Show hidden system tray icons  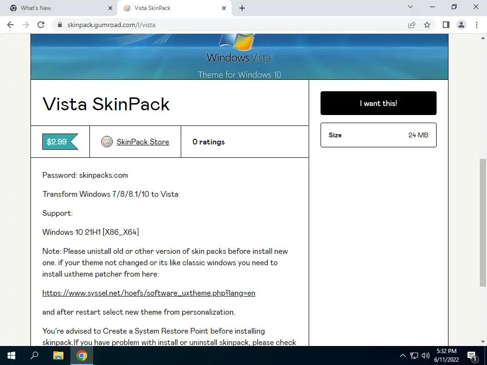click(x=402, y=355)
